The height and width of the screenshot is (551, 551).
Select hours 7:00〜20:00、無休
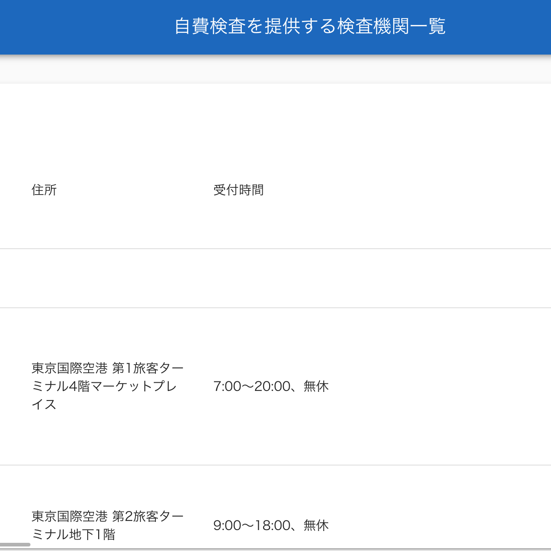(x=271, y=386)
